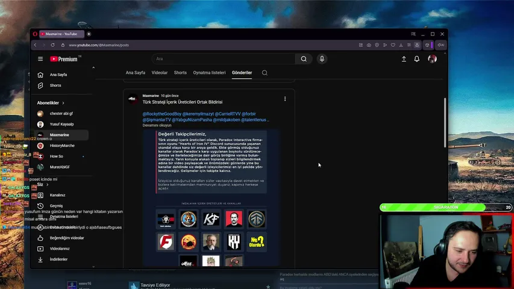The height and width of the screenshot is (289, 514).
Task: Click the Ara search input field
Action: click(x=224, y=59)
